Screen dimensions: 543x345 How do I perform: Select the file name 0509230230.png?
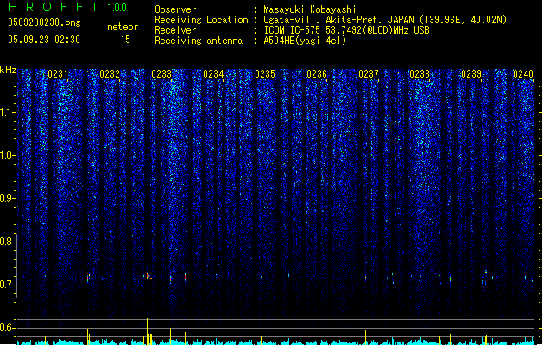pos(44,22)
